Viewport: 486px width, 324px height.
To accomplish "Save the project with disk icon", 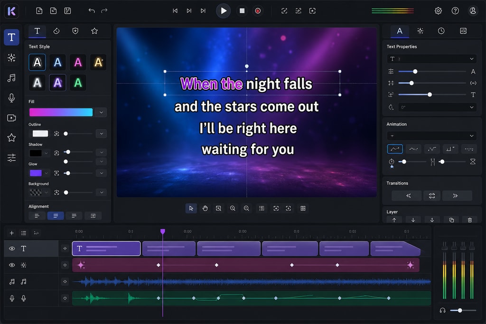I will click(67, 11).
